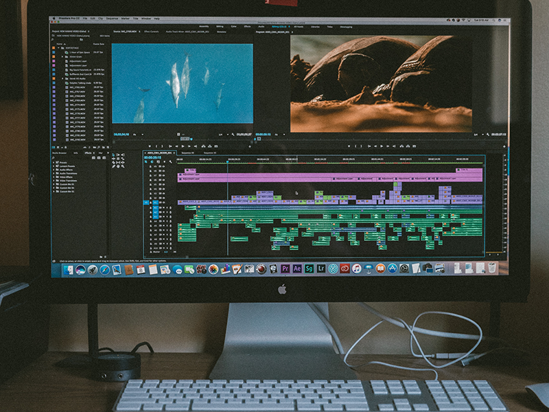Open the Trash in the dock
549x412 pixels.
coord(493,268)
